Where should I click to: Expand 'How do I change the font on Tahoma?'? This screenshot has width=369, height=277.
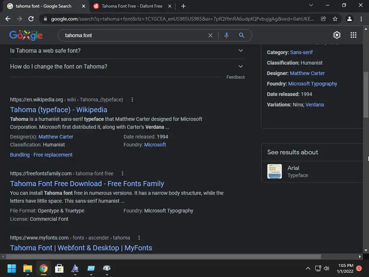pyautogui.click(x=127, y=66)
